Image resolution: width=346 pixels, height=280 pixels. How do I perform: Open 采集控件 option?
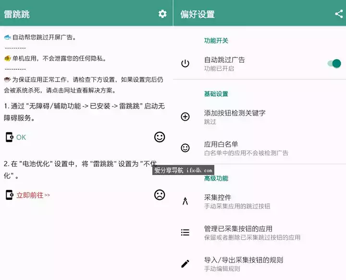click(259, 201)
